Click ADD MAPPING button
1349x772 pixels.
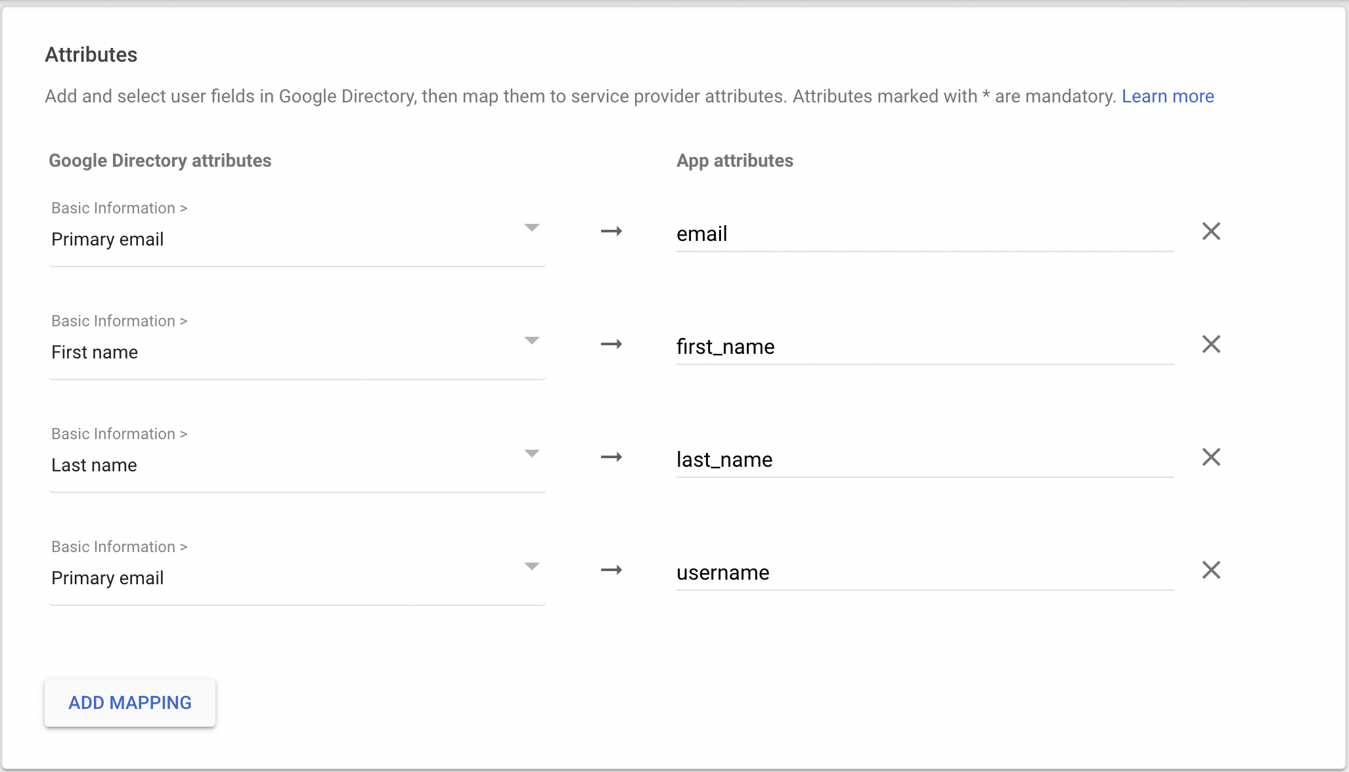(x=130, y=702)
